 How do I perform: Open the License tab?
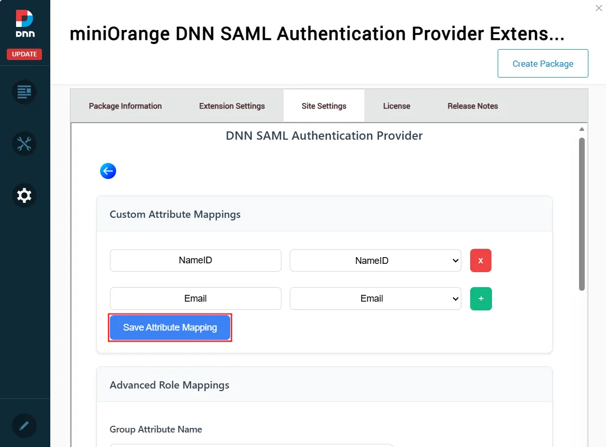(397, 106)
